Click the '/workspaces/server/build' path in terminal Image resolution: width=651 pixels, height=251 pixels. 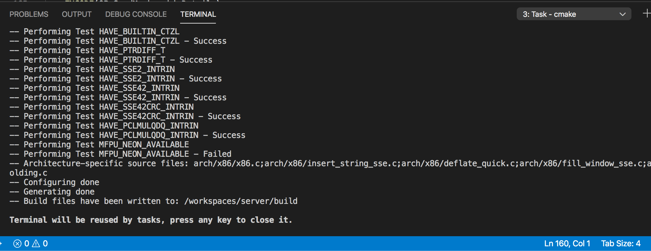(x=241, y=201)
